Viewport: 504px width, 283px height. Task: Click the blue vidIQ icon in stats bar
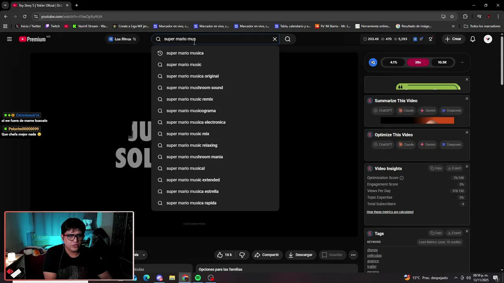coord(415,39)
